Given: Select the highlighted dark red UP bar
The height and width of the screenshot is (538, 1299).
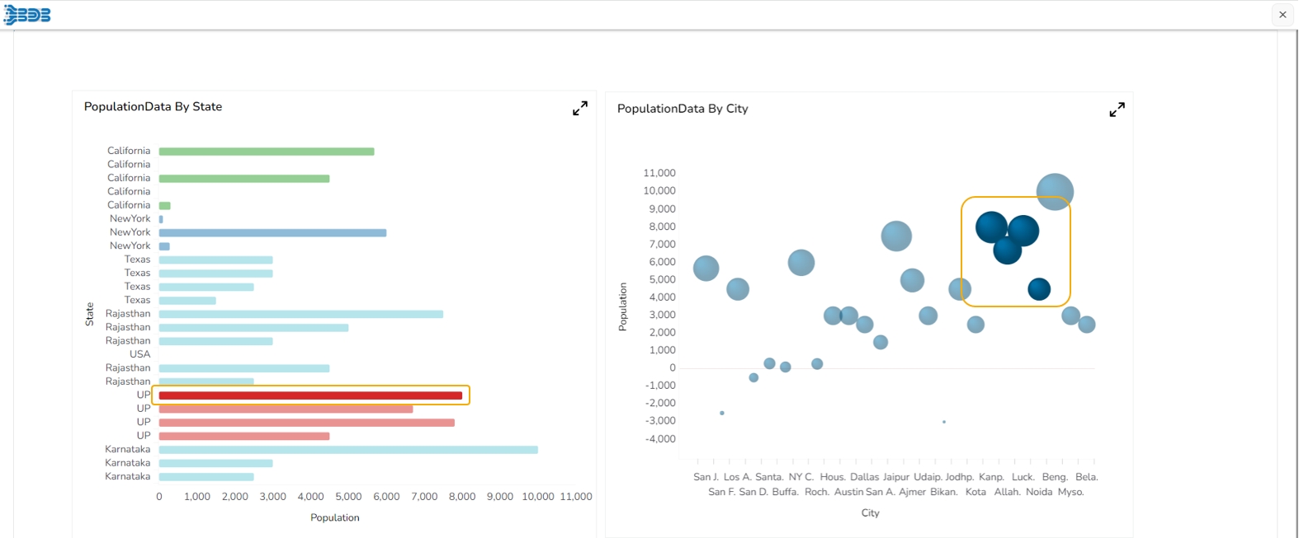Looking at the screenshot, I should 310,395.
